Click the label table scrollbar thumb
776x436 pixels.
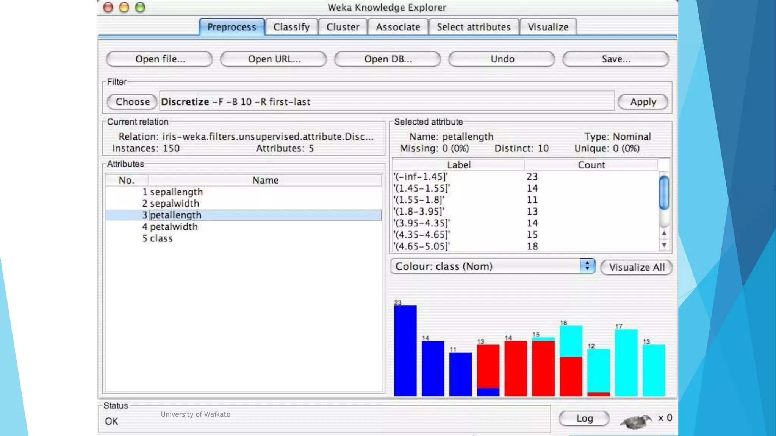(x=664, y=192)
